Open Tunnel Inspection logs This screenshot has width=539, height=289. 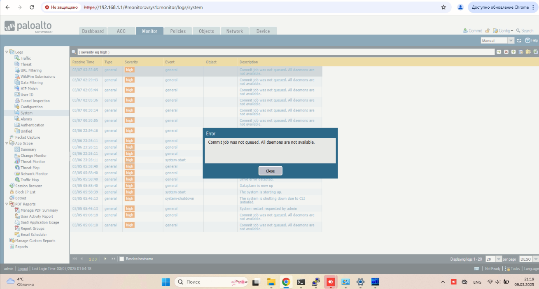click(x=35, y=101)
